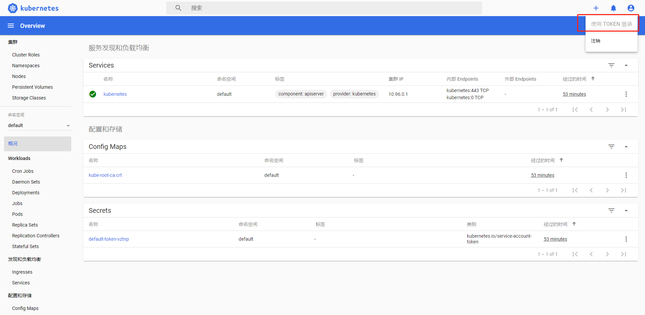The height and width of the screenshot is (315, 645).
Task: Go to previous page in Secrets pagination
Action: point(591,254)
